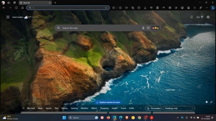
Task: Refresh the page
Action: tap(16, 8)
